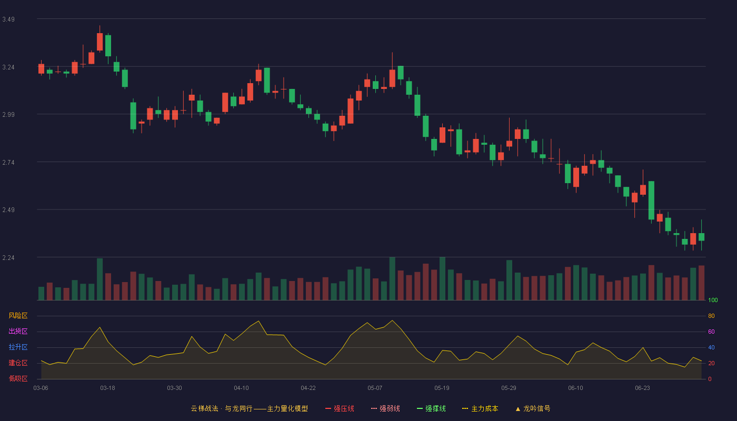Click the 03-30 date label
The height and width of the screenshot is (421, 737).
174,388
